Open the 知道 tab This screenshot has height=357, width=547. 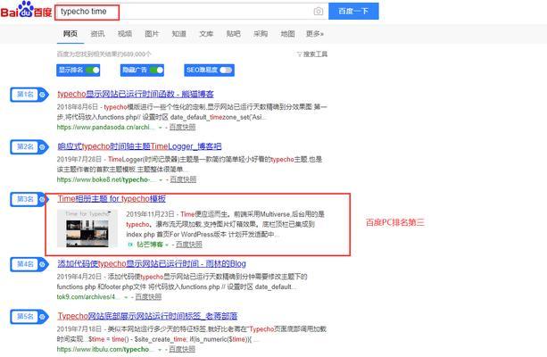pos(179,34)
